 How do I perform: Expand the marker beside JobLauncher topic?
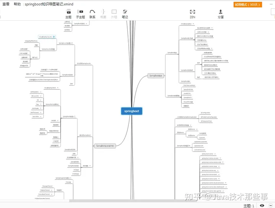point(41,96)
